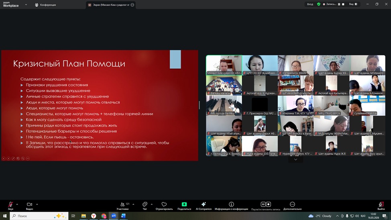This screenshot has width=391, height=220.
Task: Click the Вход sign-in button in top bar
Action: (310, 4)
